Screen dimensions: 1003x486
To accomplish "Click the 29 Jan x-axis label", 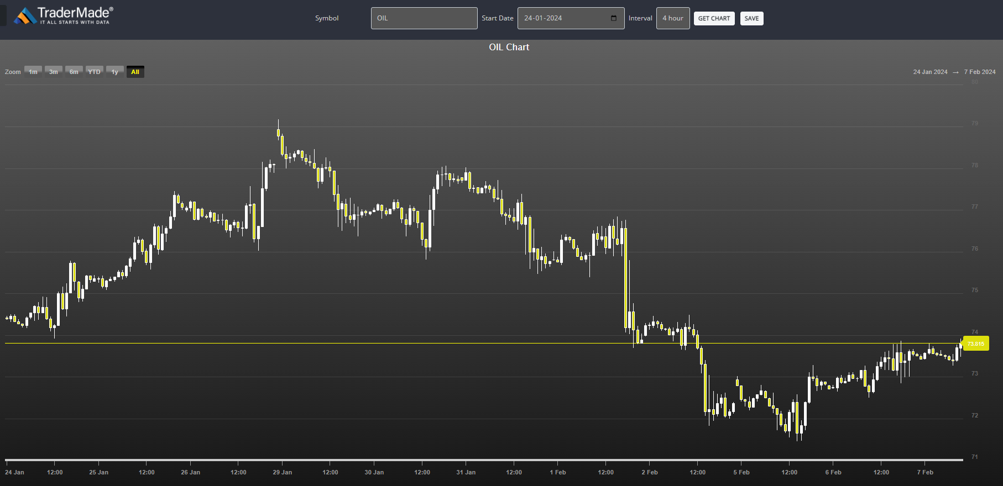I will tap(283, 472).
